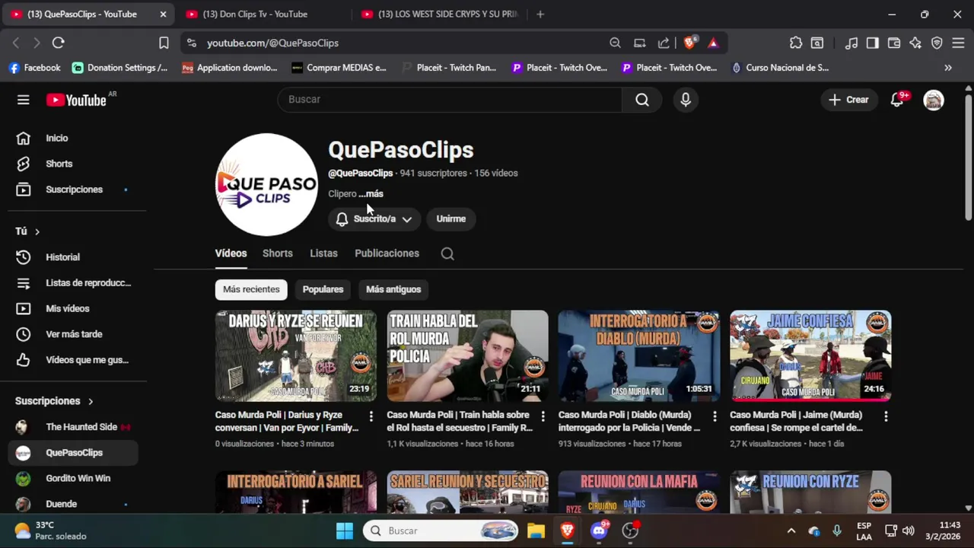Reload the page
Viewport: 974px width, 548px height.
pyautogui.click(x=59, y=43)
